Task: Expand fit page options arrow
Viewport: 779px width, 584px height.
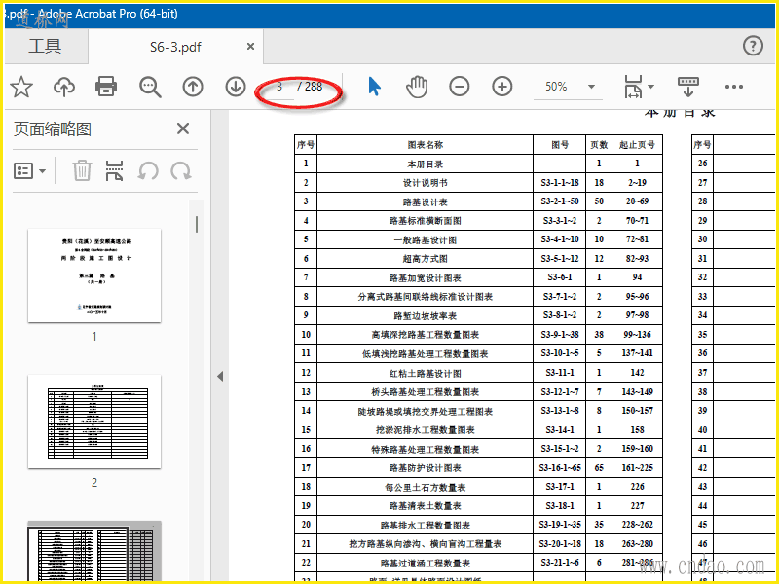Action: point(650,87)
